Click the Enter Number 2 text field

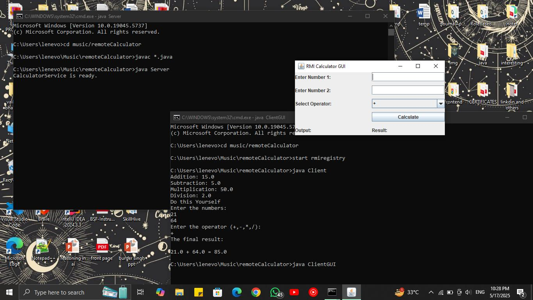pos(408,90)
